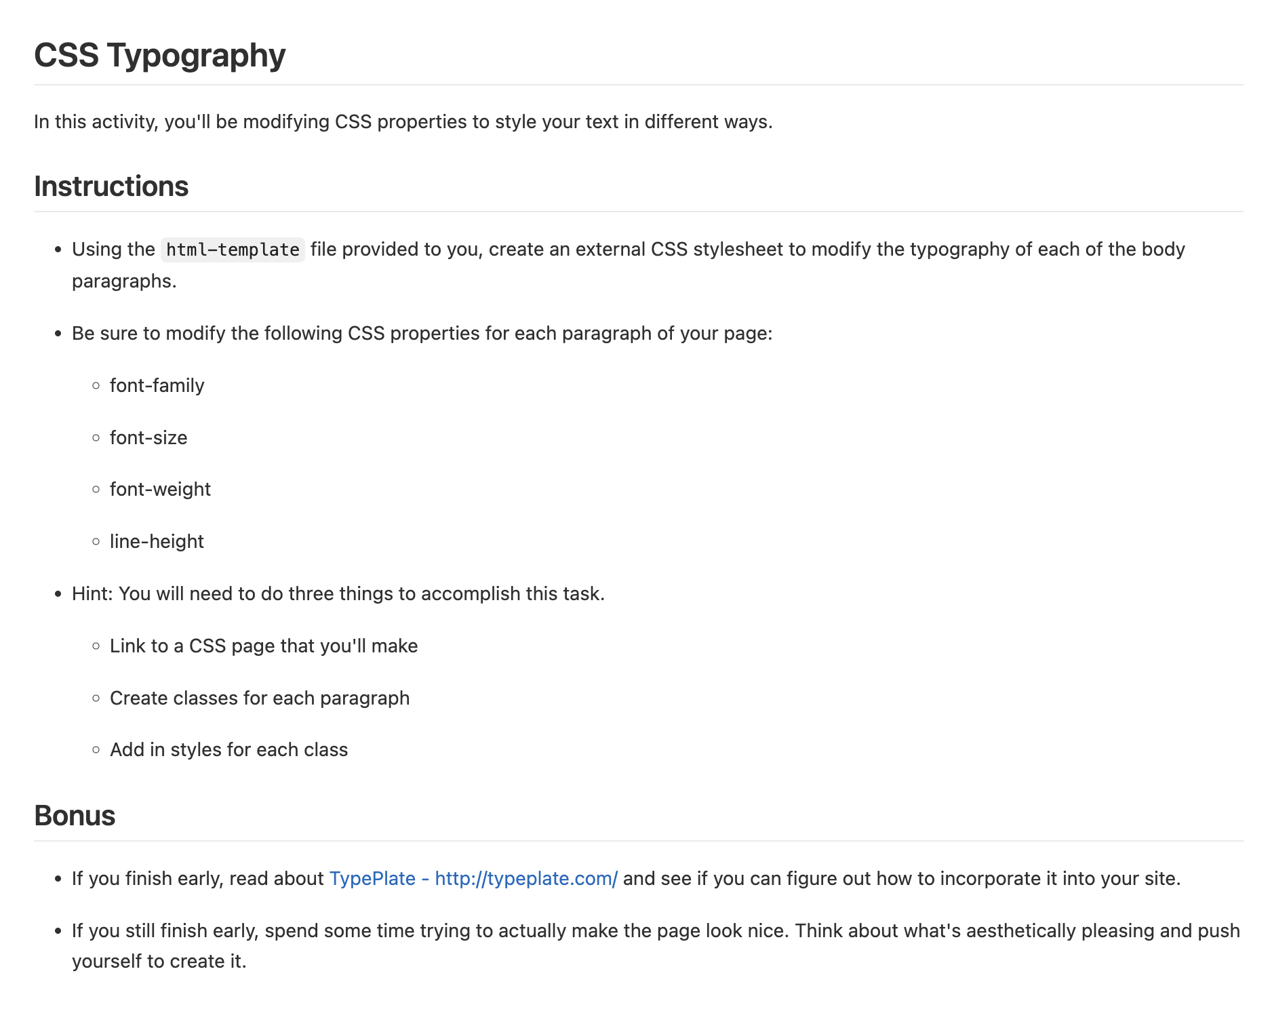Click the horizontal rule under Instructions heading
This screenshot has height=1024, width=1272.
(x=639, y=212)
